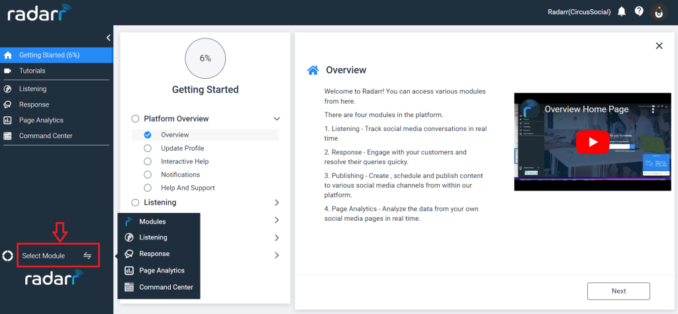
Task: Click the Response icon in the modules popup
Action: click(x=128, y=254)
